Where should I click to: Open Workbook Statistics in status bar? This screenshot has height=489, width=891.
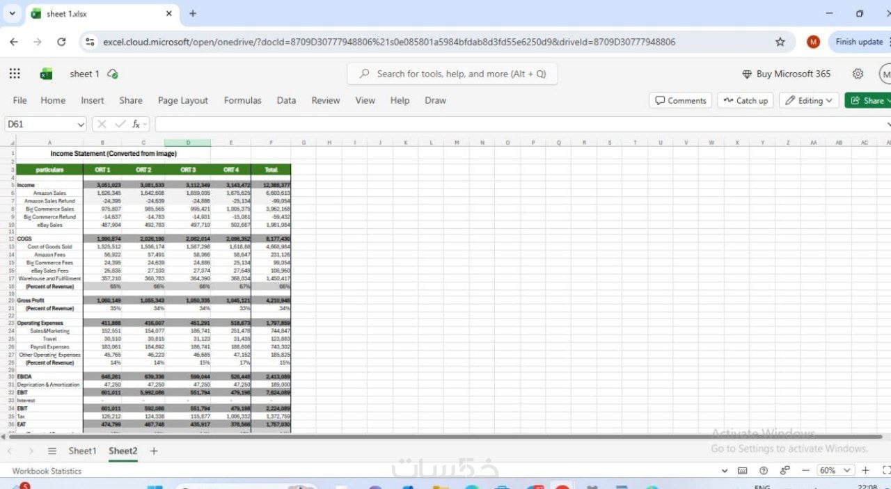47,471
